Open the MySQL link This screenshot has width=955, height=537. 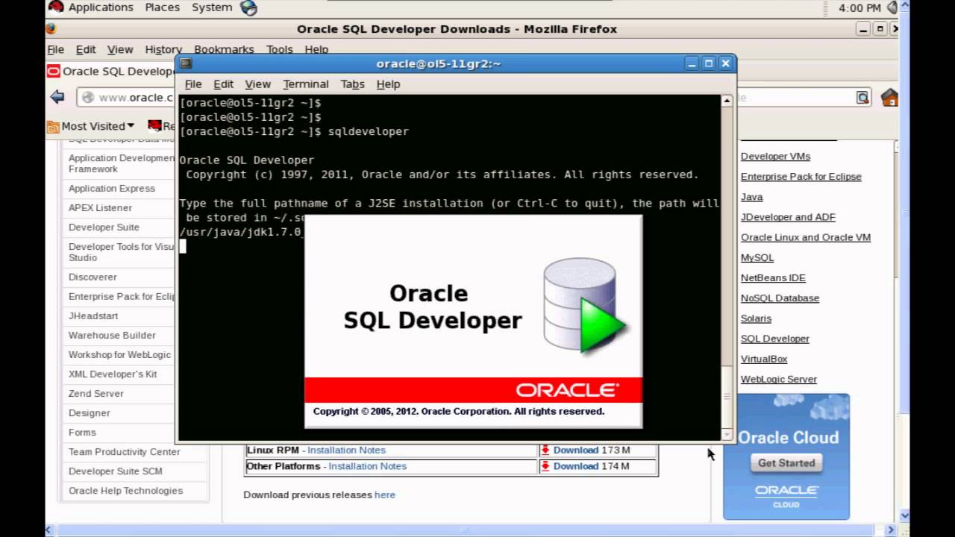(x=757, y=257)
